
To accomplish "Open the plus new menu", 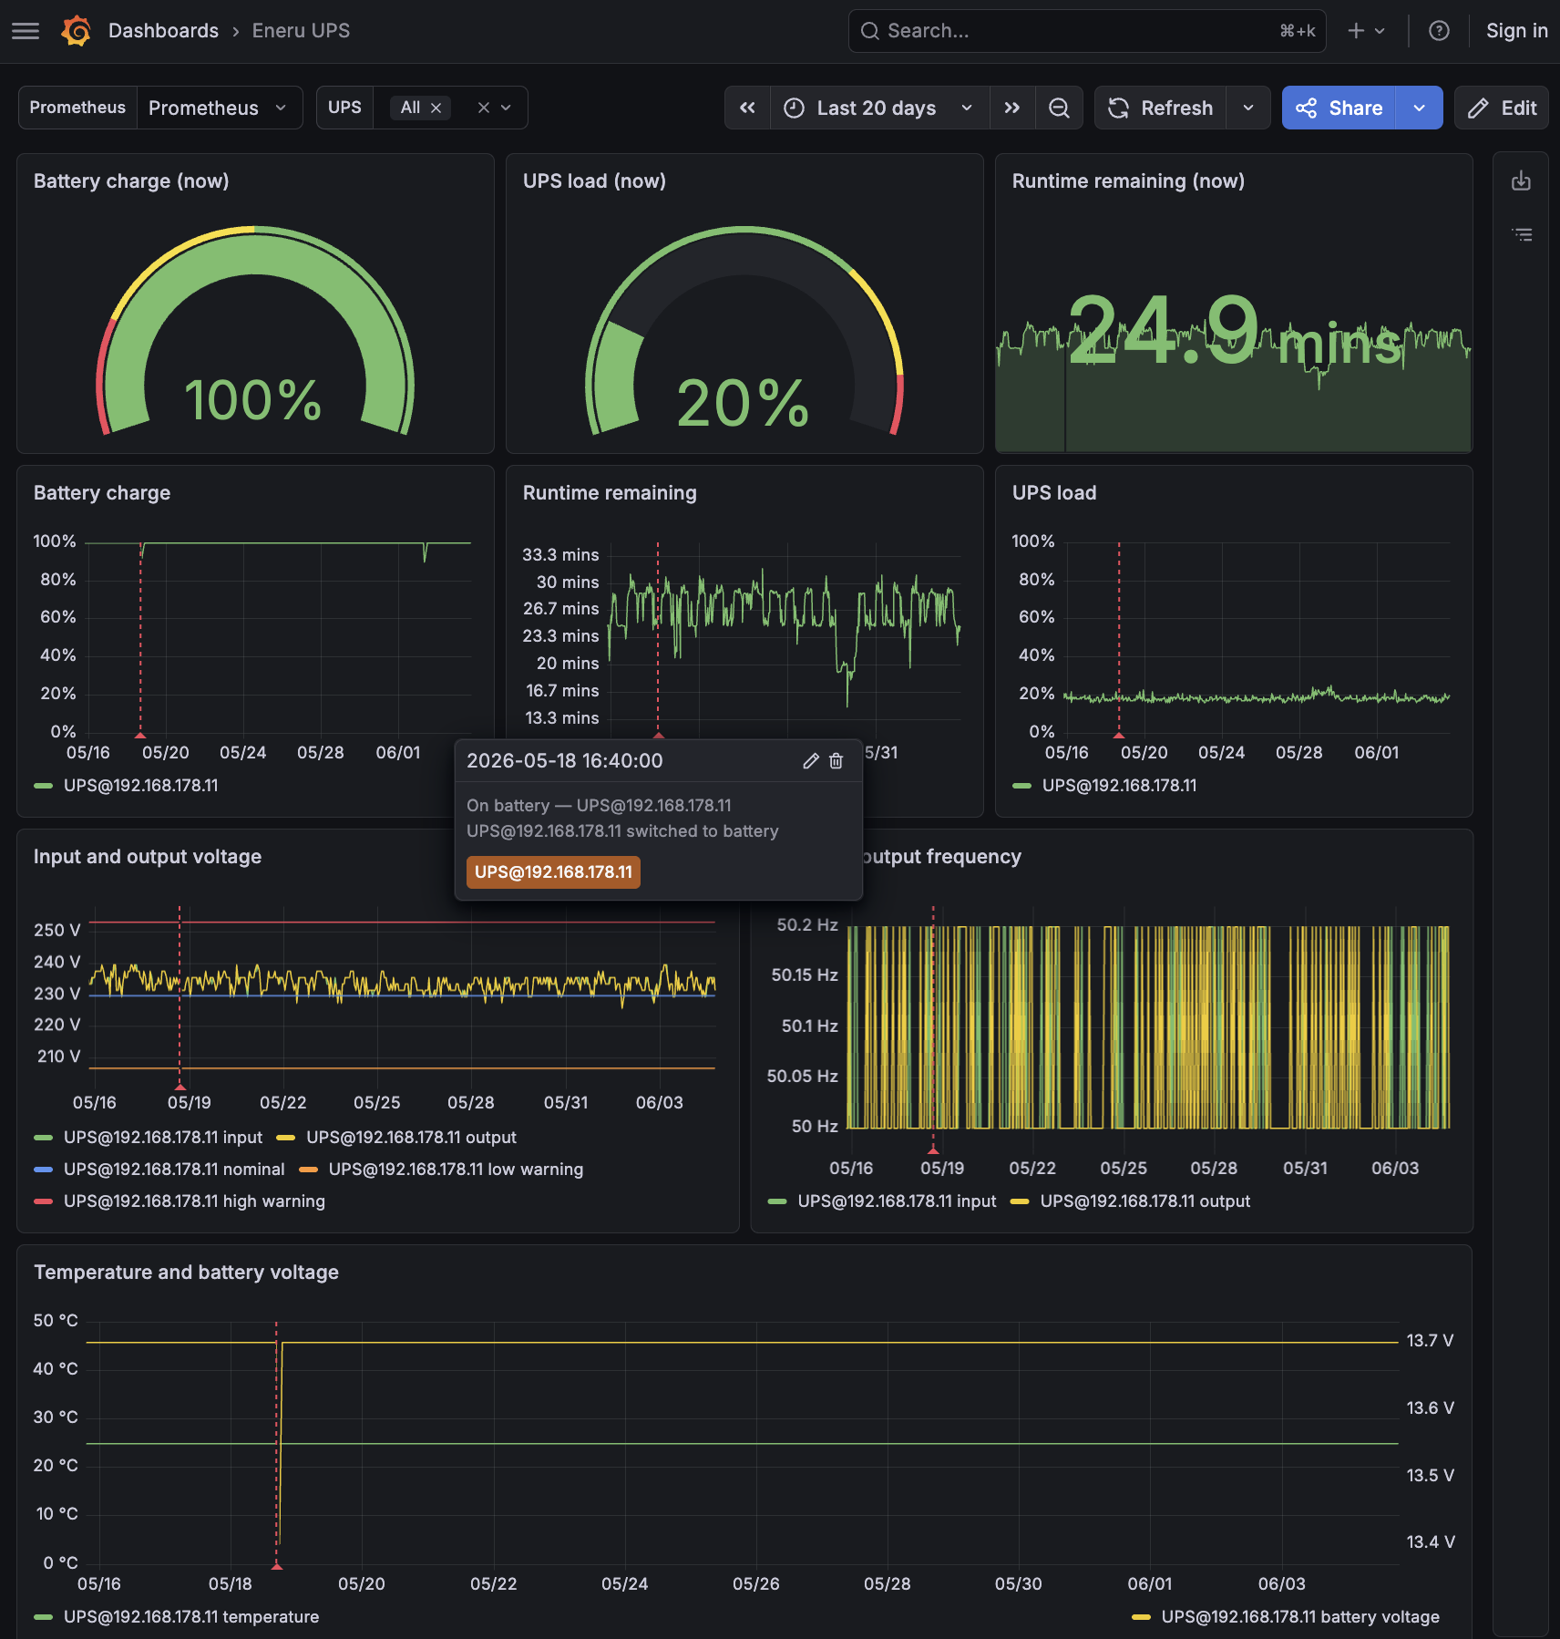I will click(x=1366, y=31).
